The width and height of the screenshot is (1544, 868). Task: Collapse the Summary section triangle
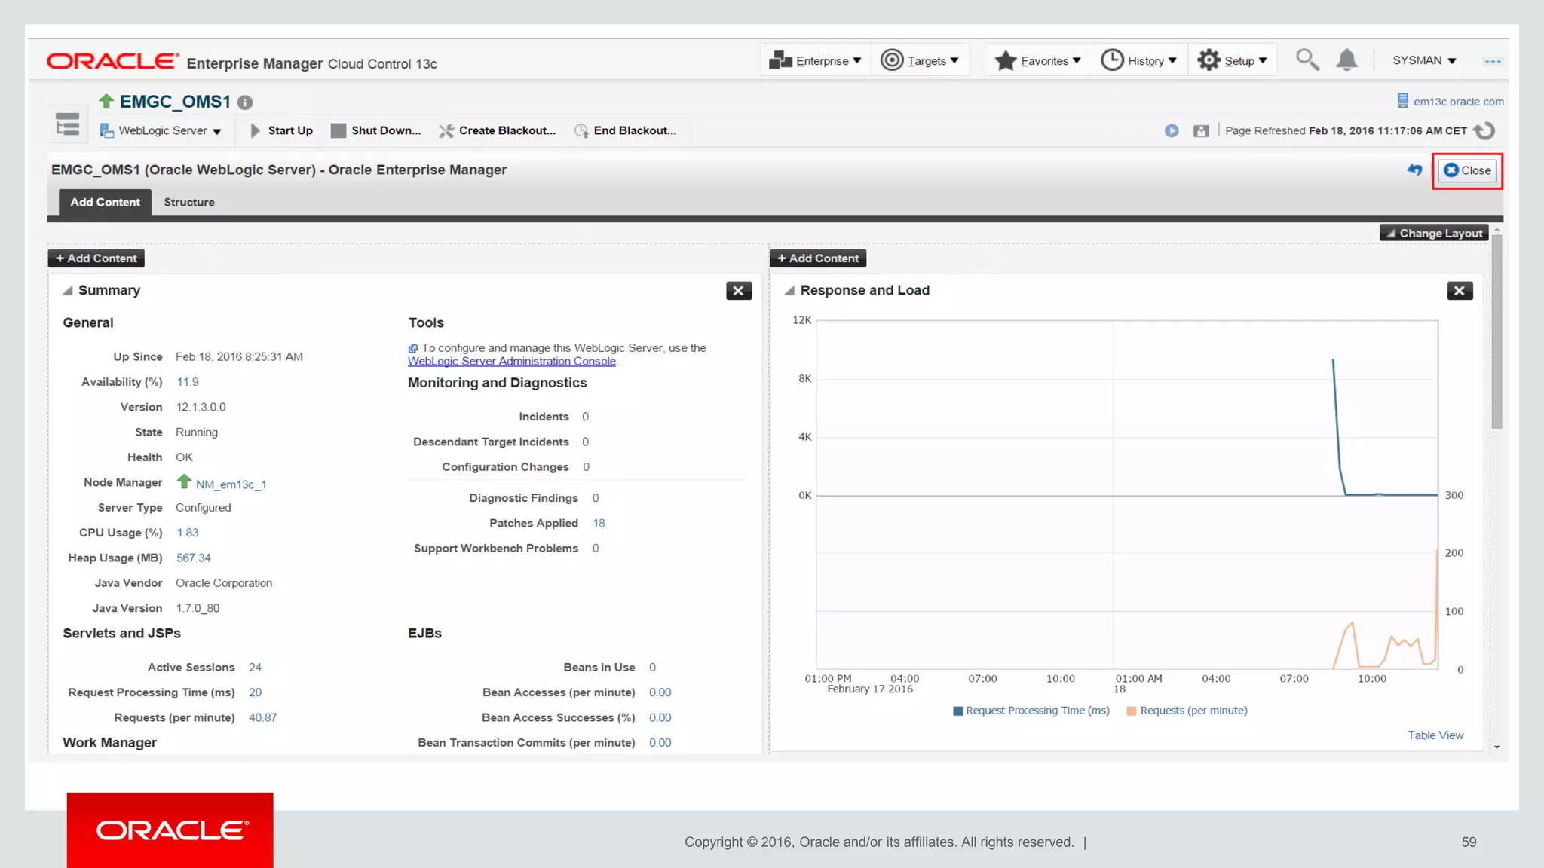(68, 291)
